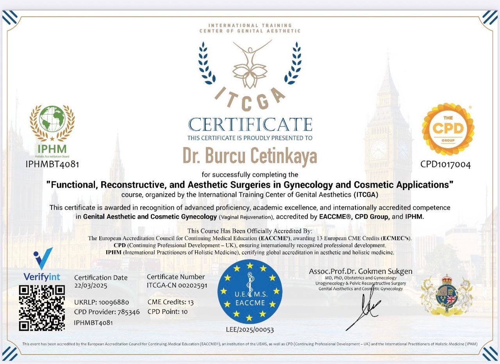Click the IPHMBT4081 code under IPHM logo
The height and width of the screenshot is (364, 500).
point(52,164)
